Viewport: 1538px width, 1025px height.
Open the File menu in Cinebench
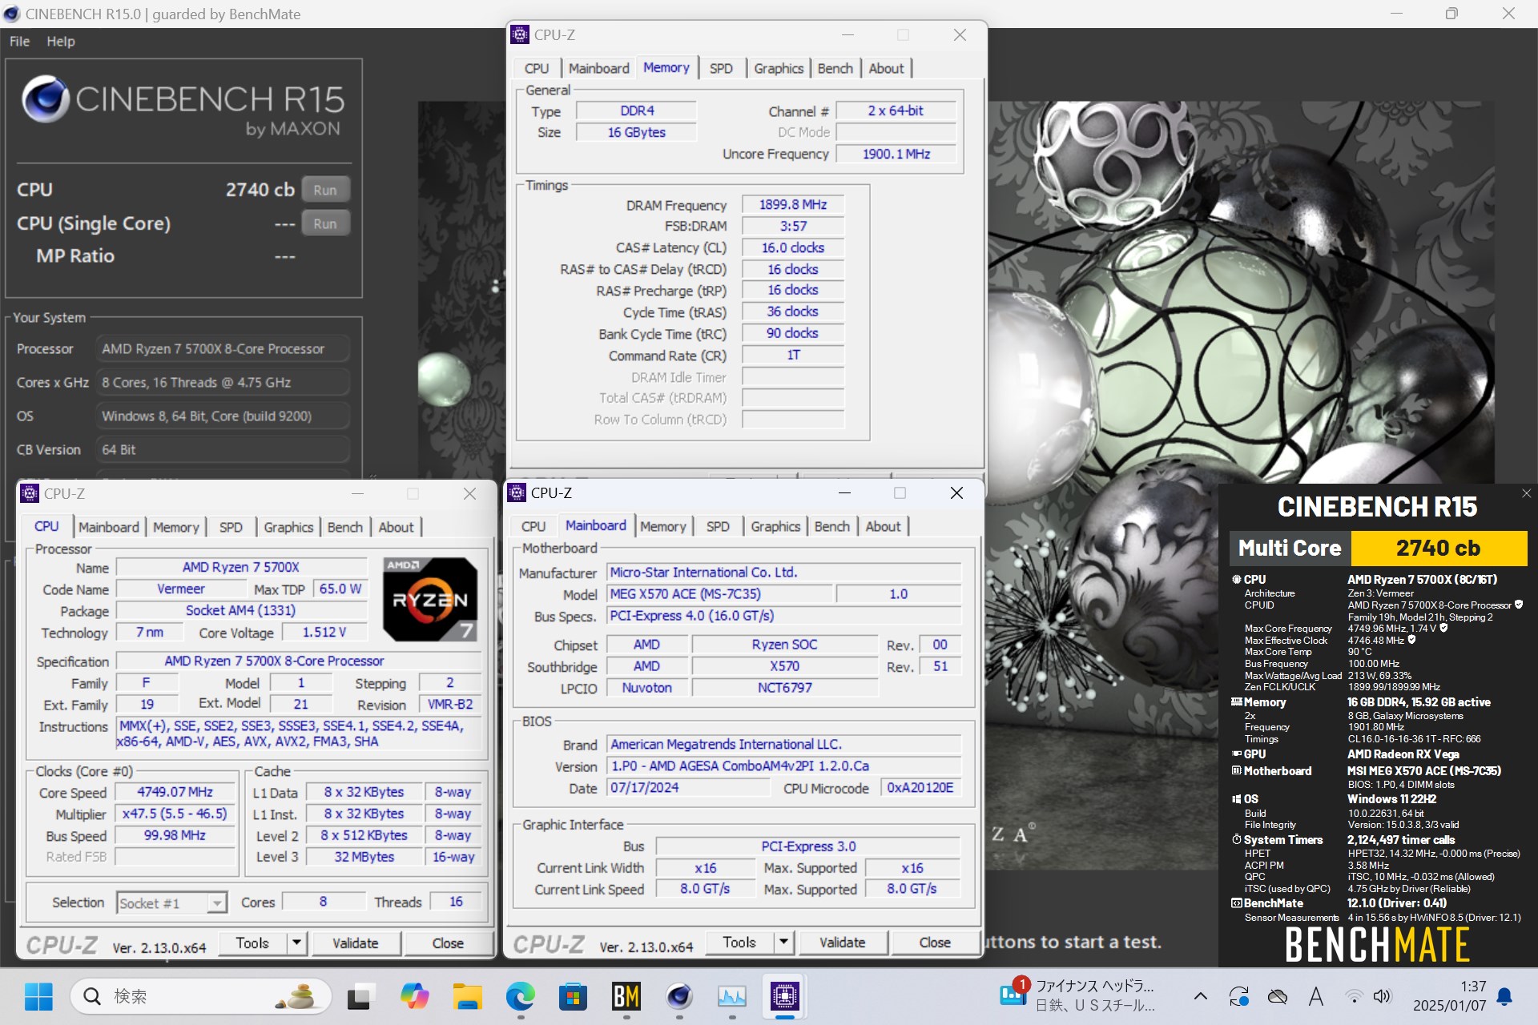(19, 42)
